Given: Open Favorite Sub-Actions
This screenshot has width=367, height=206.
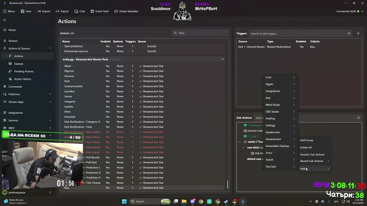Looking at the screenshot, I should [315, 154].
